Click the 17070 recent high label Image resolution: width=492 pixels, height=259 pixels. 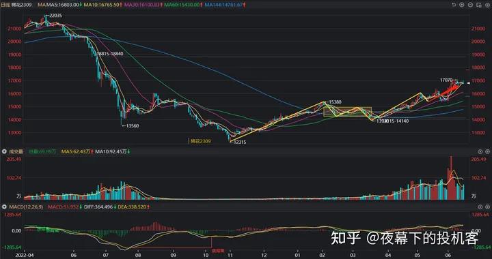click(446, 80)
